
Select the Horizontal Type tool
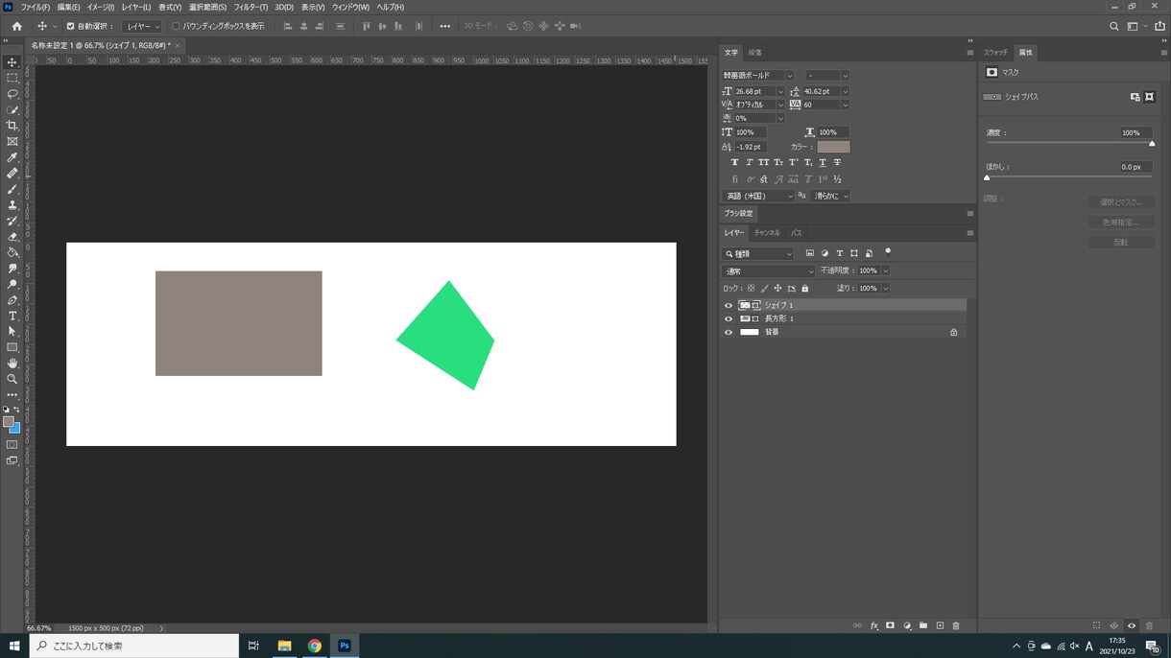12,316
